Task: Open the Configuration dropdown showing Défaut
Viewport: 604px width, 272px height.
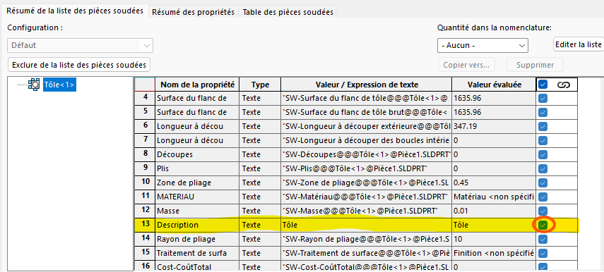Action: click(x=80, y=45)
